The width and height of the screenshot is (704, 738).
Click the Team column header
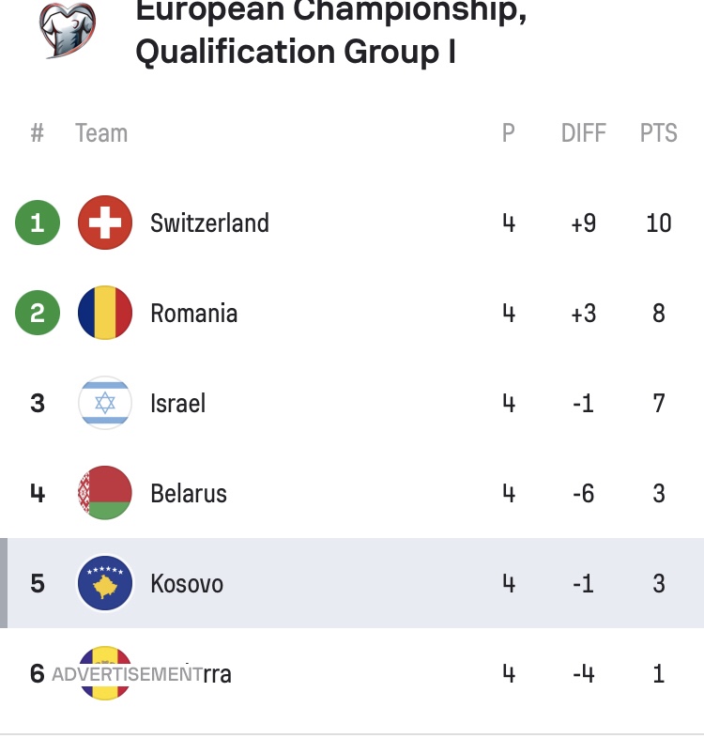tap(101, 133)
